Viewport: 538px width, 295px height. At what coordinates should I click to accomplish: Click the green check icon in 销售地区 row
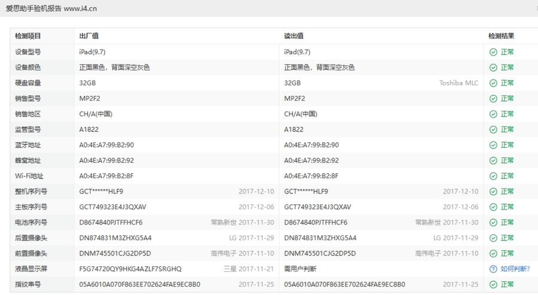pos(493,114)
